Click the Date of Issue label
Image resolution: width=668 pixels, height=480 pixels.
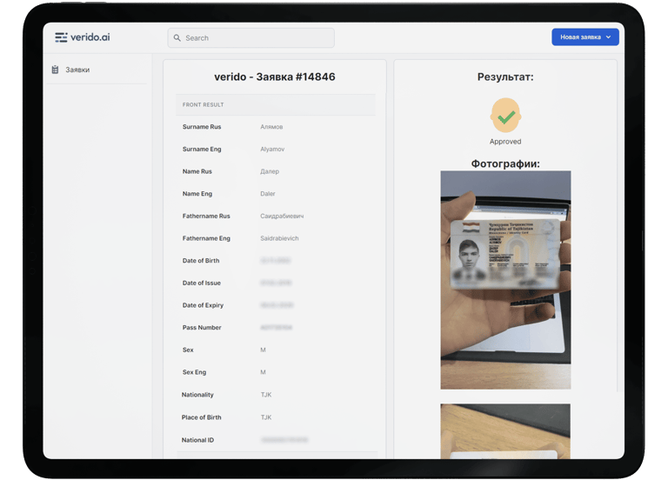(202, 283)
